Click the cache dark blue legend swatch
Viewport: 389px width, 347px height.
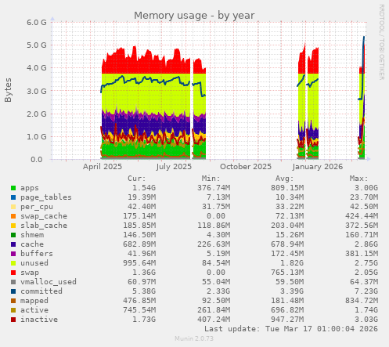[x=13, y=244]
